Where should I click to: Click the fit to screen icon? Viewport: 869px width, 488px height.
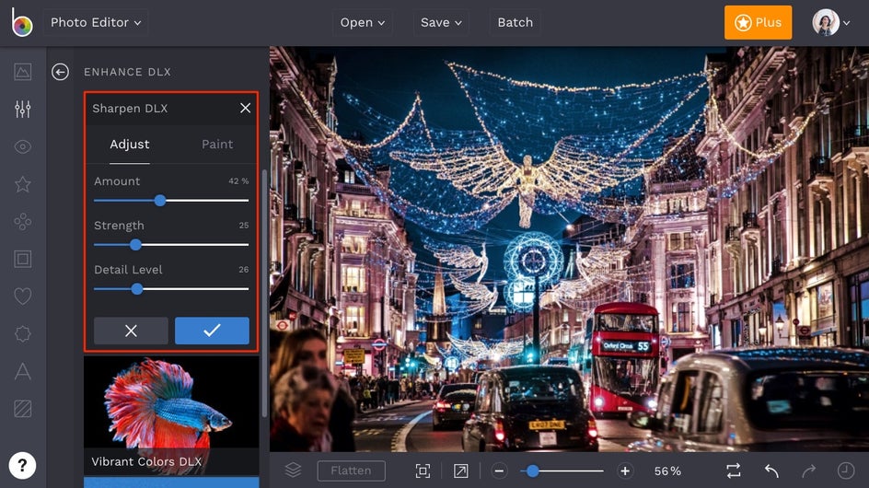click(x=423, y=471)
